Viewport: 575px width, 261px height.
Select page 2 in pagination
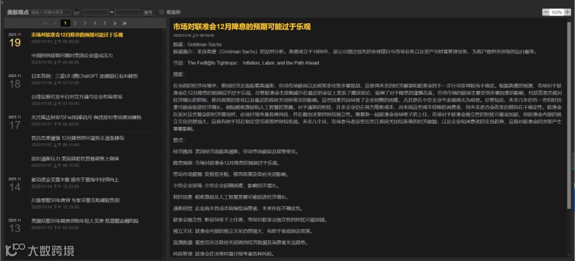click(75, 23)
